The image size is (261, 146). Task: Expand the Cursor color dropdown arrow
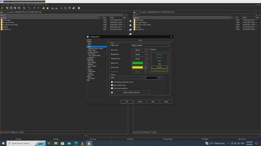[144, 67]
